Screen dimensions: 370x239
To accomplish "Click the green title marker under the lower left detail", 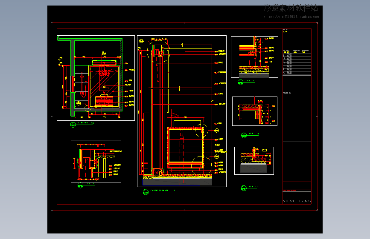I will click(86, 185).
